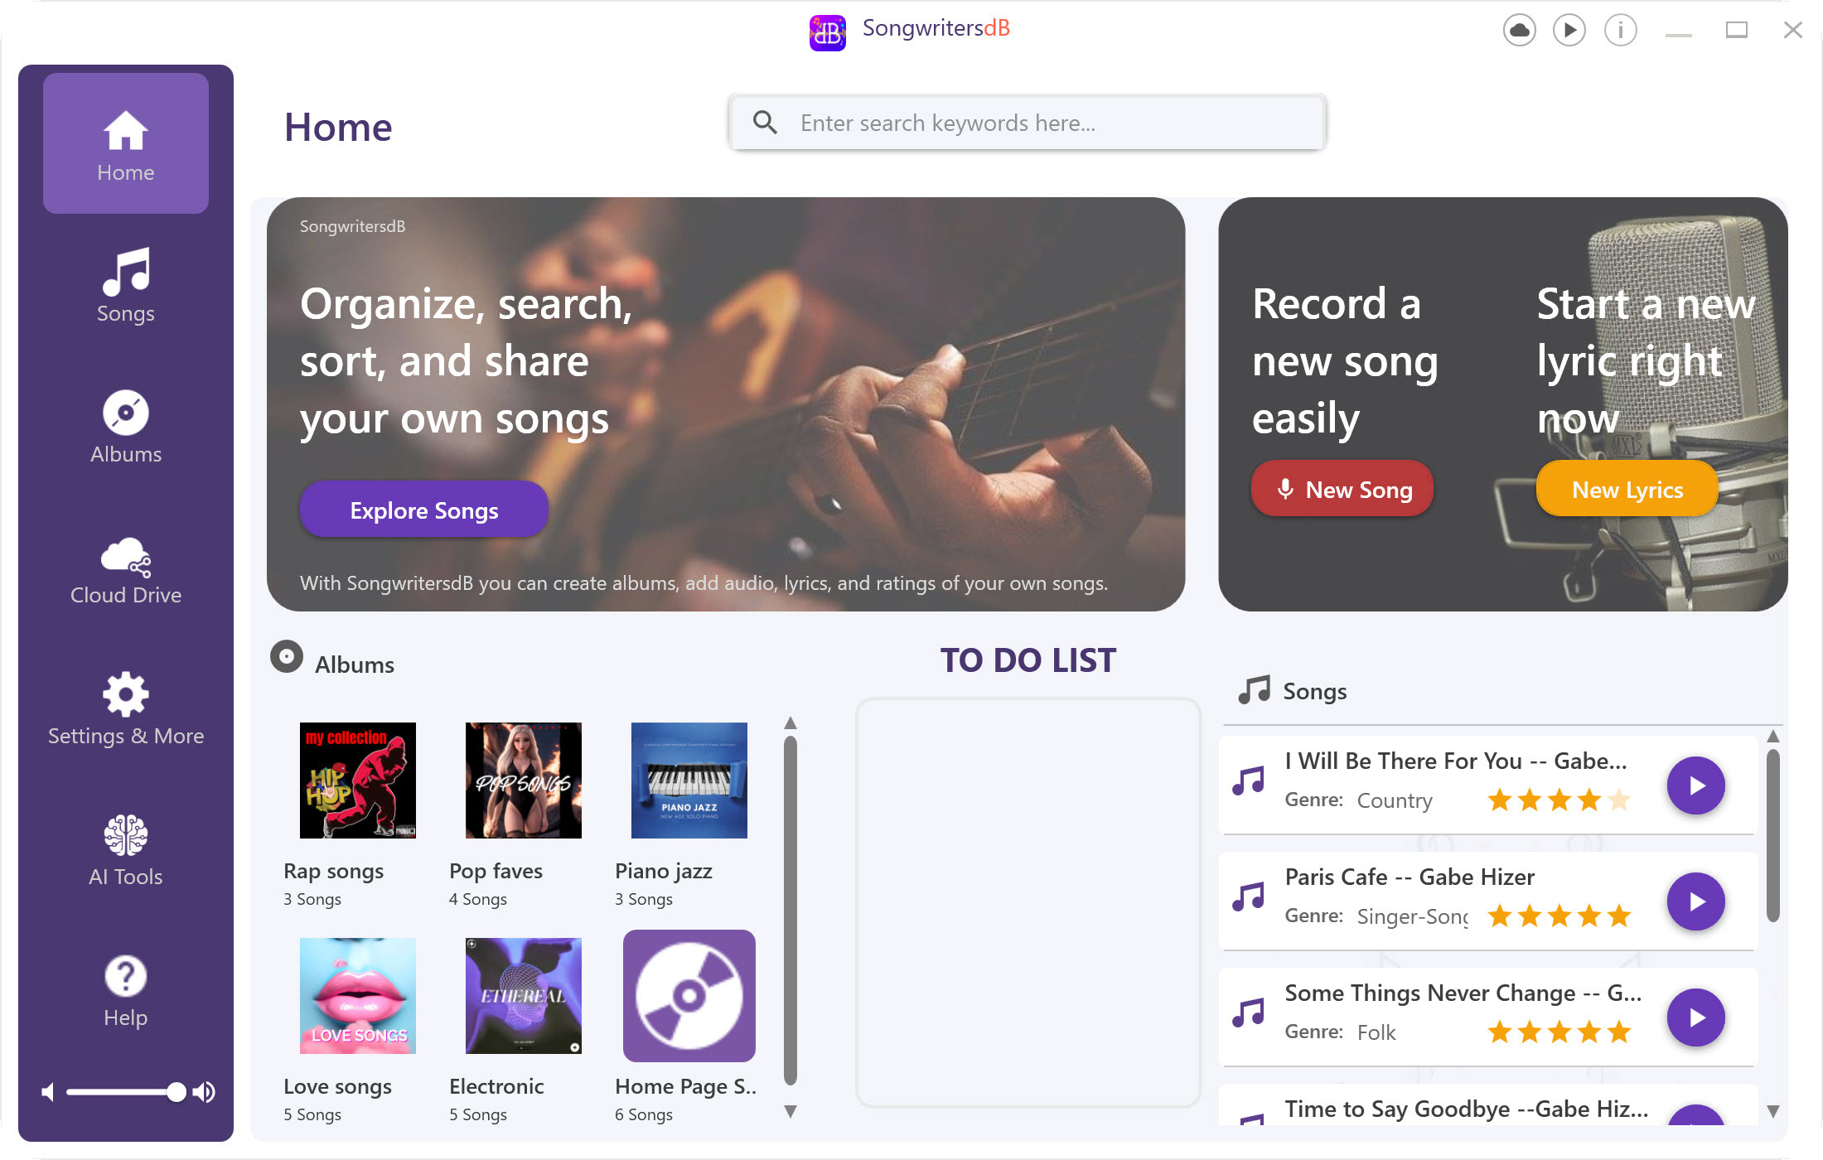
Task: Open the Rap songs album cover
Action: pyautogui.click(x=358, y=781)
